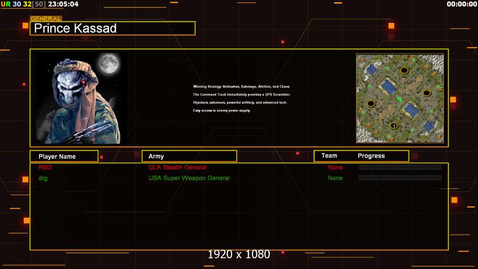Image resolution: width=478 pixels, height=269 pixels.
Task: Click the Easy access to enemy power line
Action: click(x=222, y=110)
